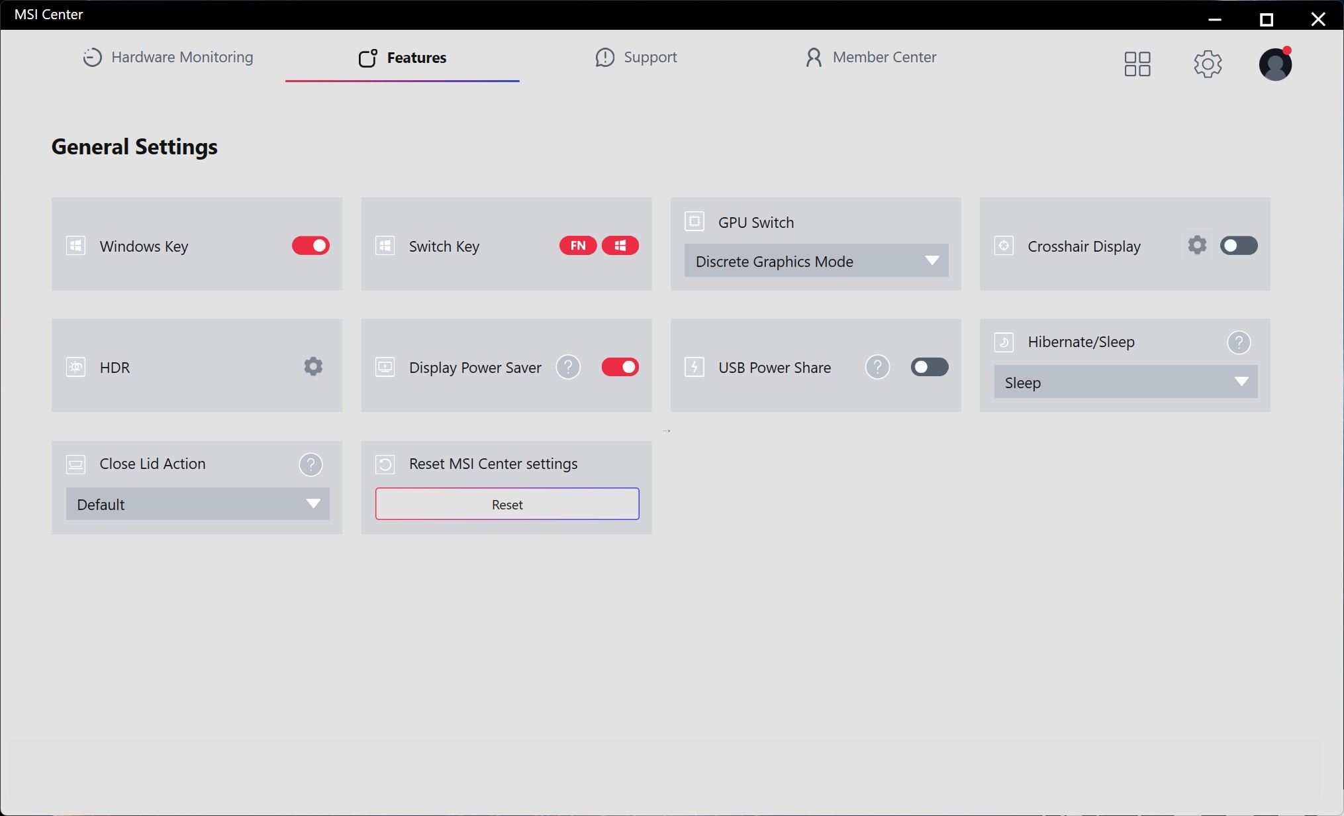Open the four-square apps grid icon
Viewport: 1344px width, 816px height.
[x=1137, y=64]
